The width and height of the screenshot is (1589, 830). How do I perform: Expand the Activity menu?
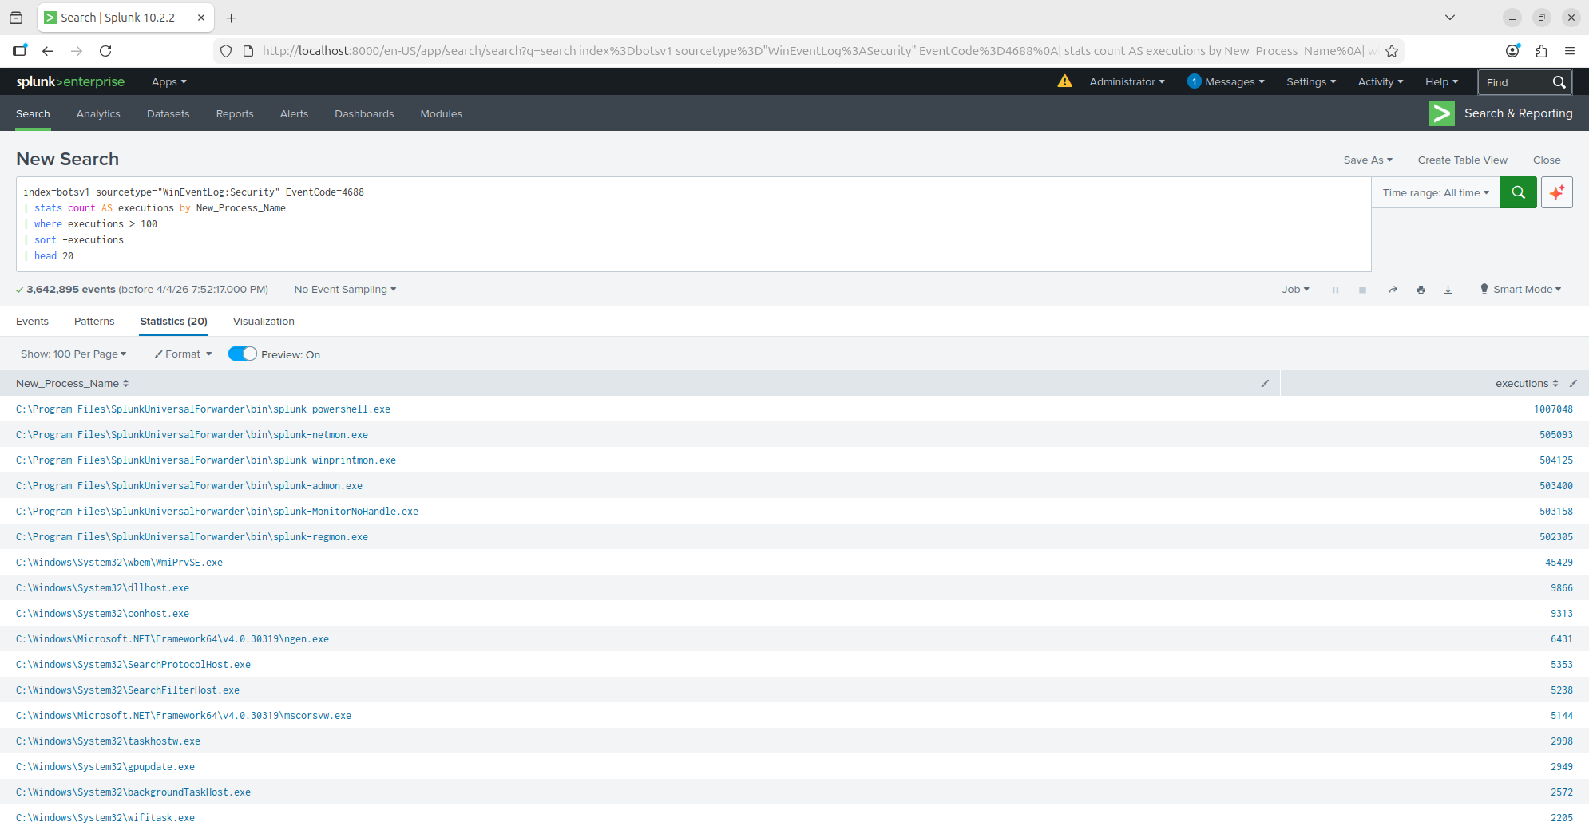coord(1381,82)
